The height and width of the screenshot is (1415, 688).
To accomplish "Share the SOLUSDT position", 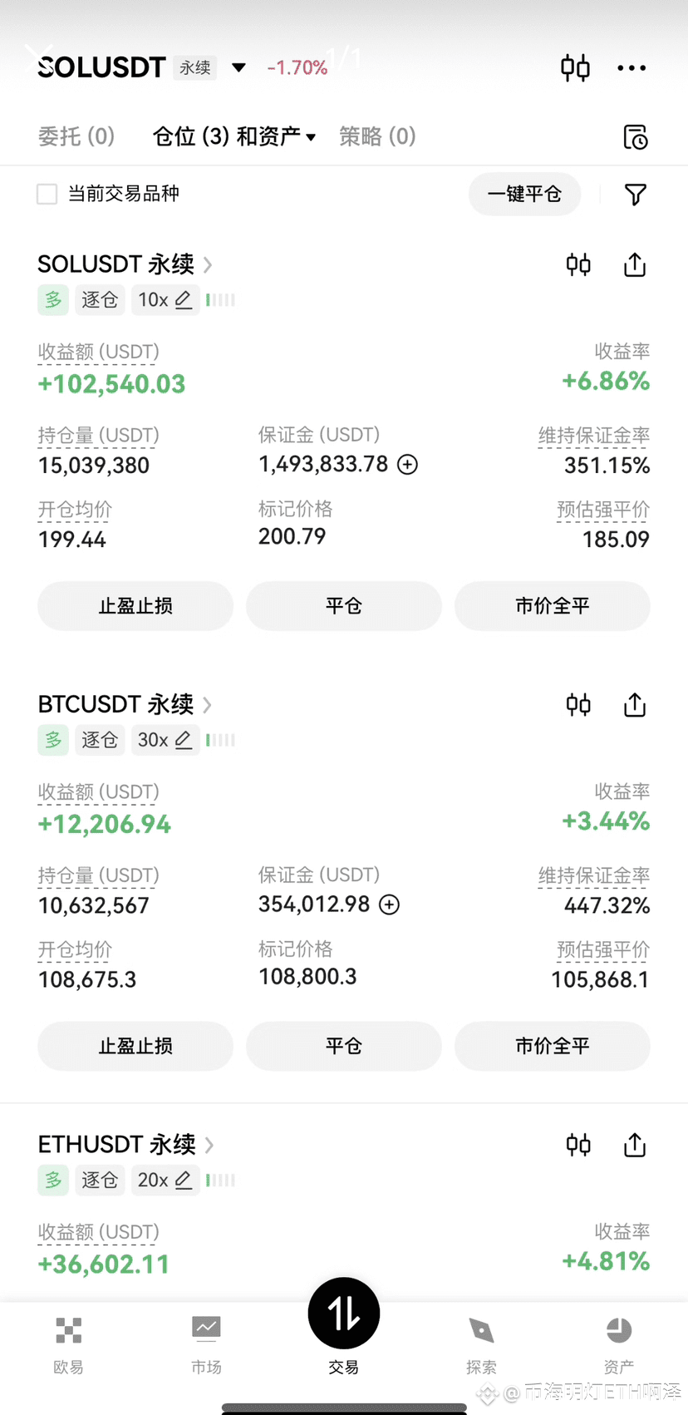I will 635,265.
